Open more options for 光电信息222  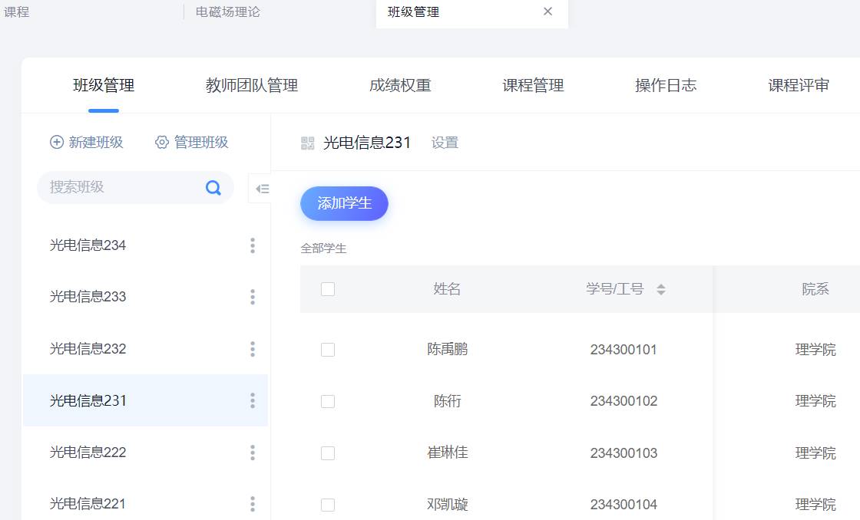[252, 453]
